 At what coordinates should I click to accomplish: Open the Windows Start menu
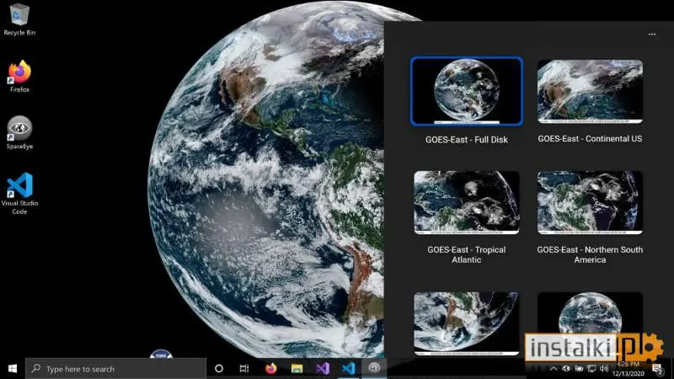[13, 368]
